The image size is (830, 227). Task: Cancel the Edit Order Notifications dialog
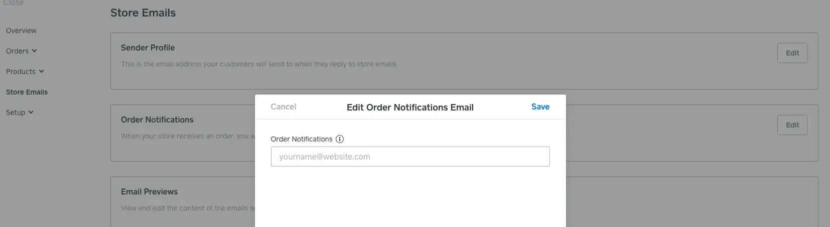[283, 106]
